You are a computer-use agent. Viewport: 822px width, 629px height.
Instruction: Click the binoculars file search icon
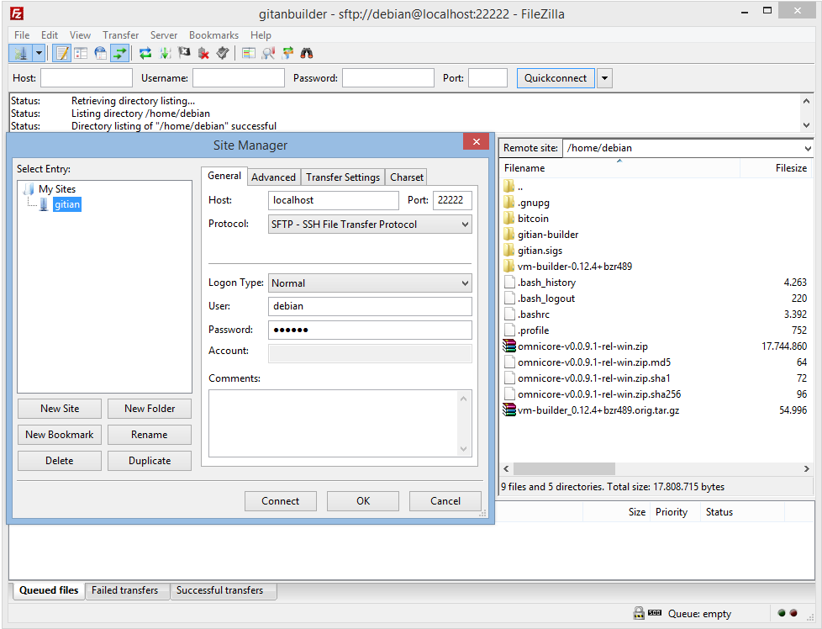click(x=307, y=54)
